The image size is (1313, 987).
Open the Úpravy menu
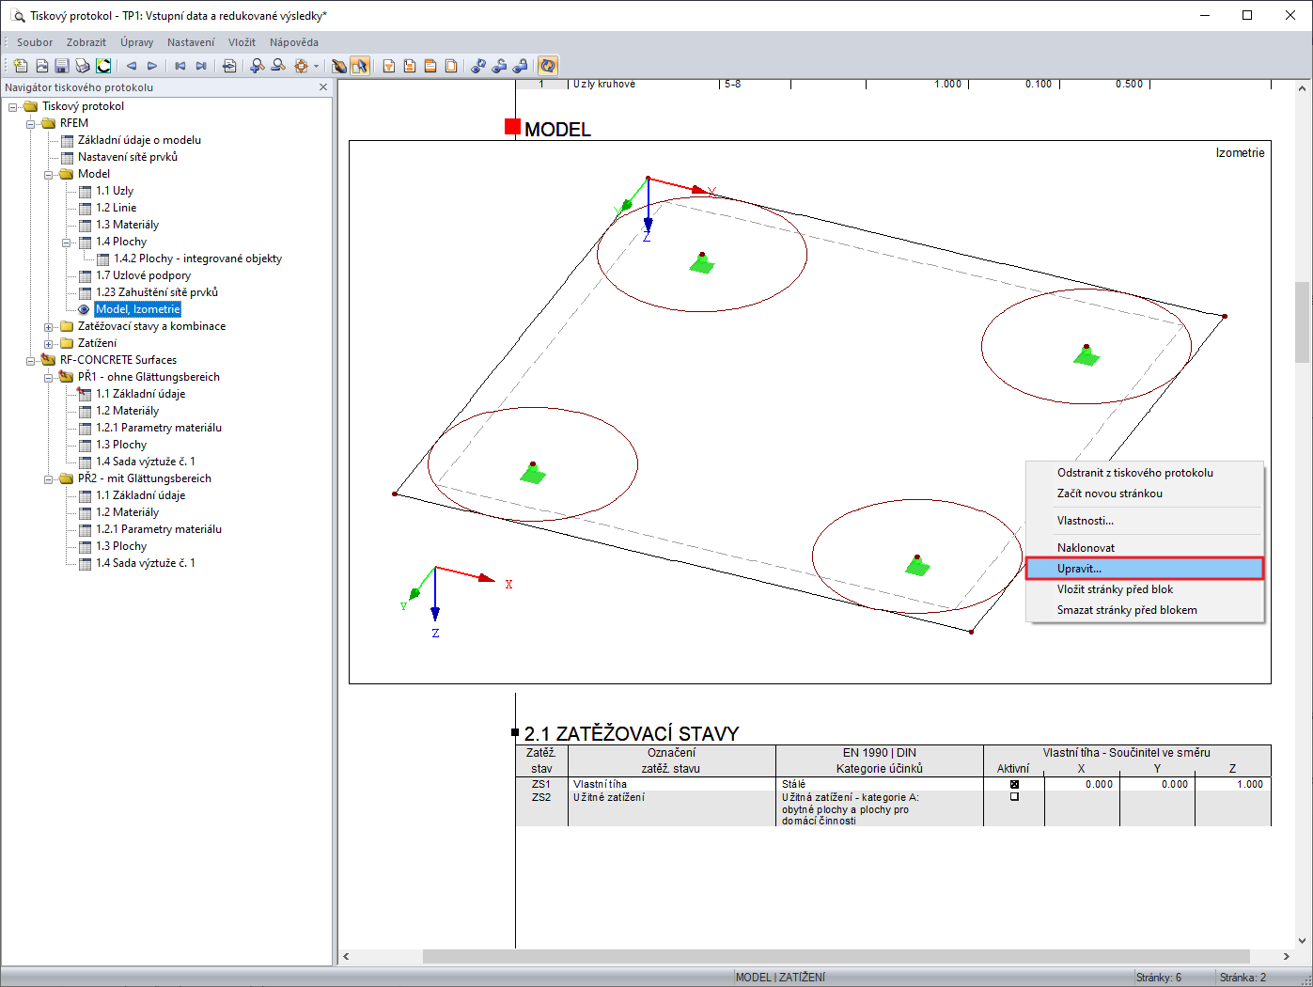click(137, 42)
